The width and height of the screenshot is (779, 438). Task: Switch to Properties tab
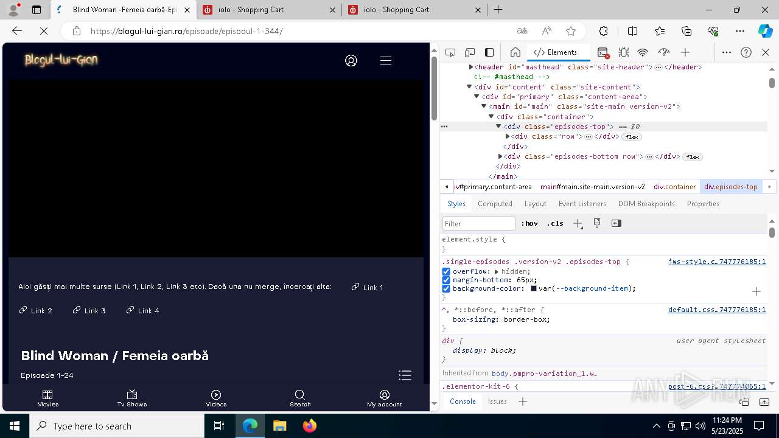703,204
